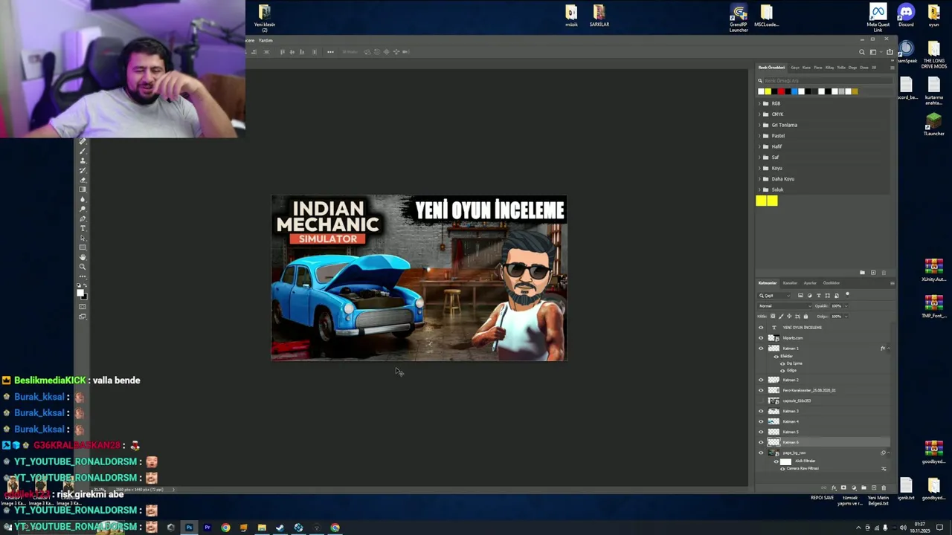Toggle Quick Mask mode icon

point(83,306)
